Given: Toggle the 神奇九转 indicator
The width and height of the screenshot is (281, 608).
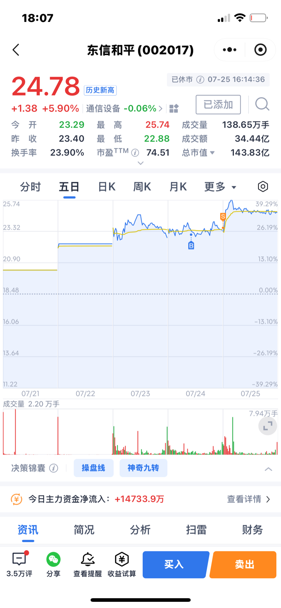Looking at the screenshot, I should pyautogui.click(x=143, y=468).
